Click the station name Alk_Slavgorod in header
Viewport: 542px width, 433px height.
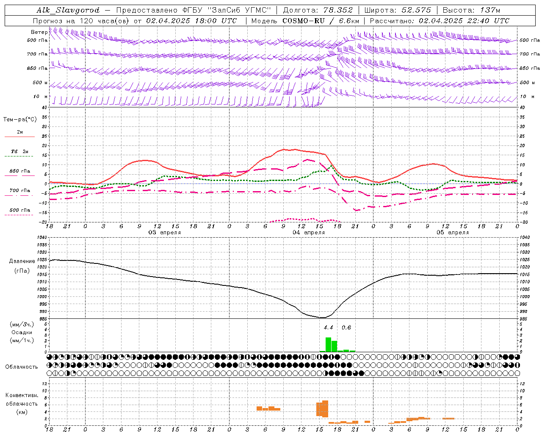[x=68, y=10]
